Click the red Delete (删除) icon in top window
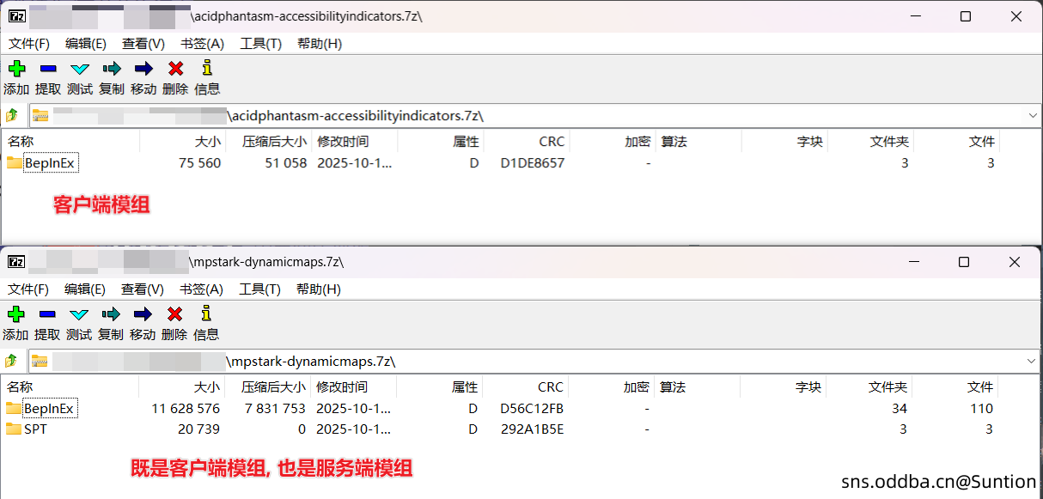The height and width of the screenshot is (499, 1043). pos(175,69)
